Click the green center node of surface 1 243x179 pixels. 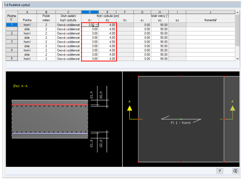click(181, 119)
